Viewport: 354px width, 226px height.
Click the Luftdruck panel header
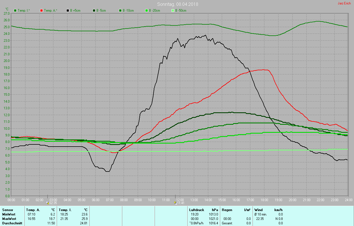[196, 210]
